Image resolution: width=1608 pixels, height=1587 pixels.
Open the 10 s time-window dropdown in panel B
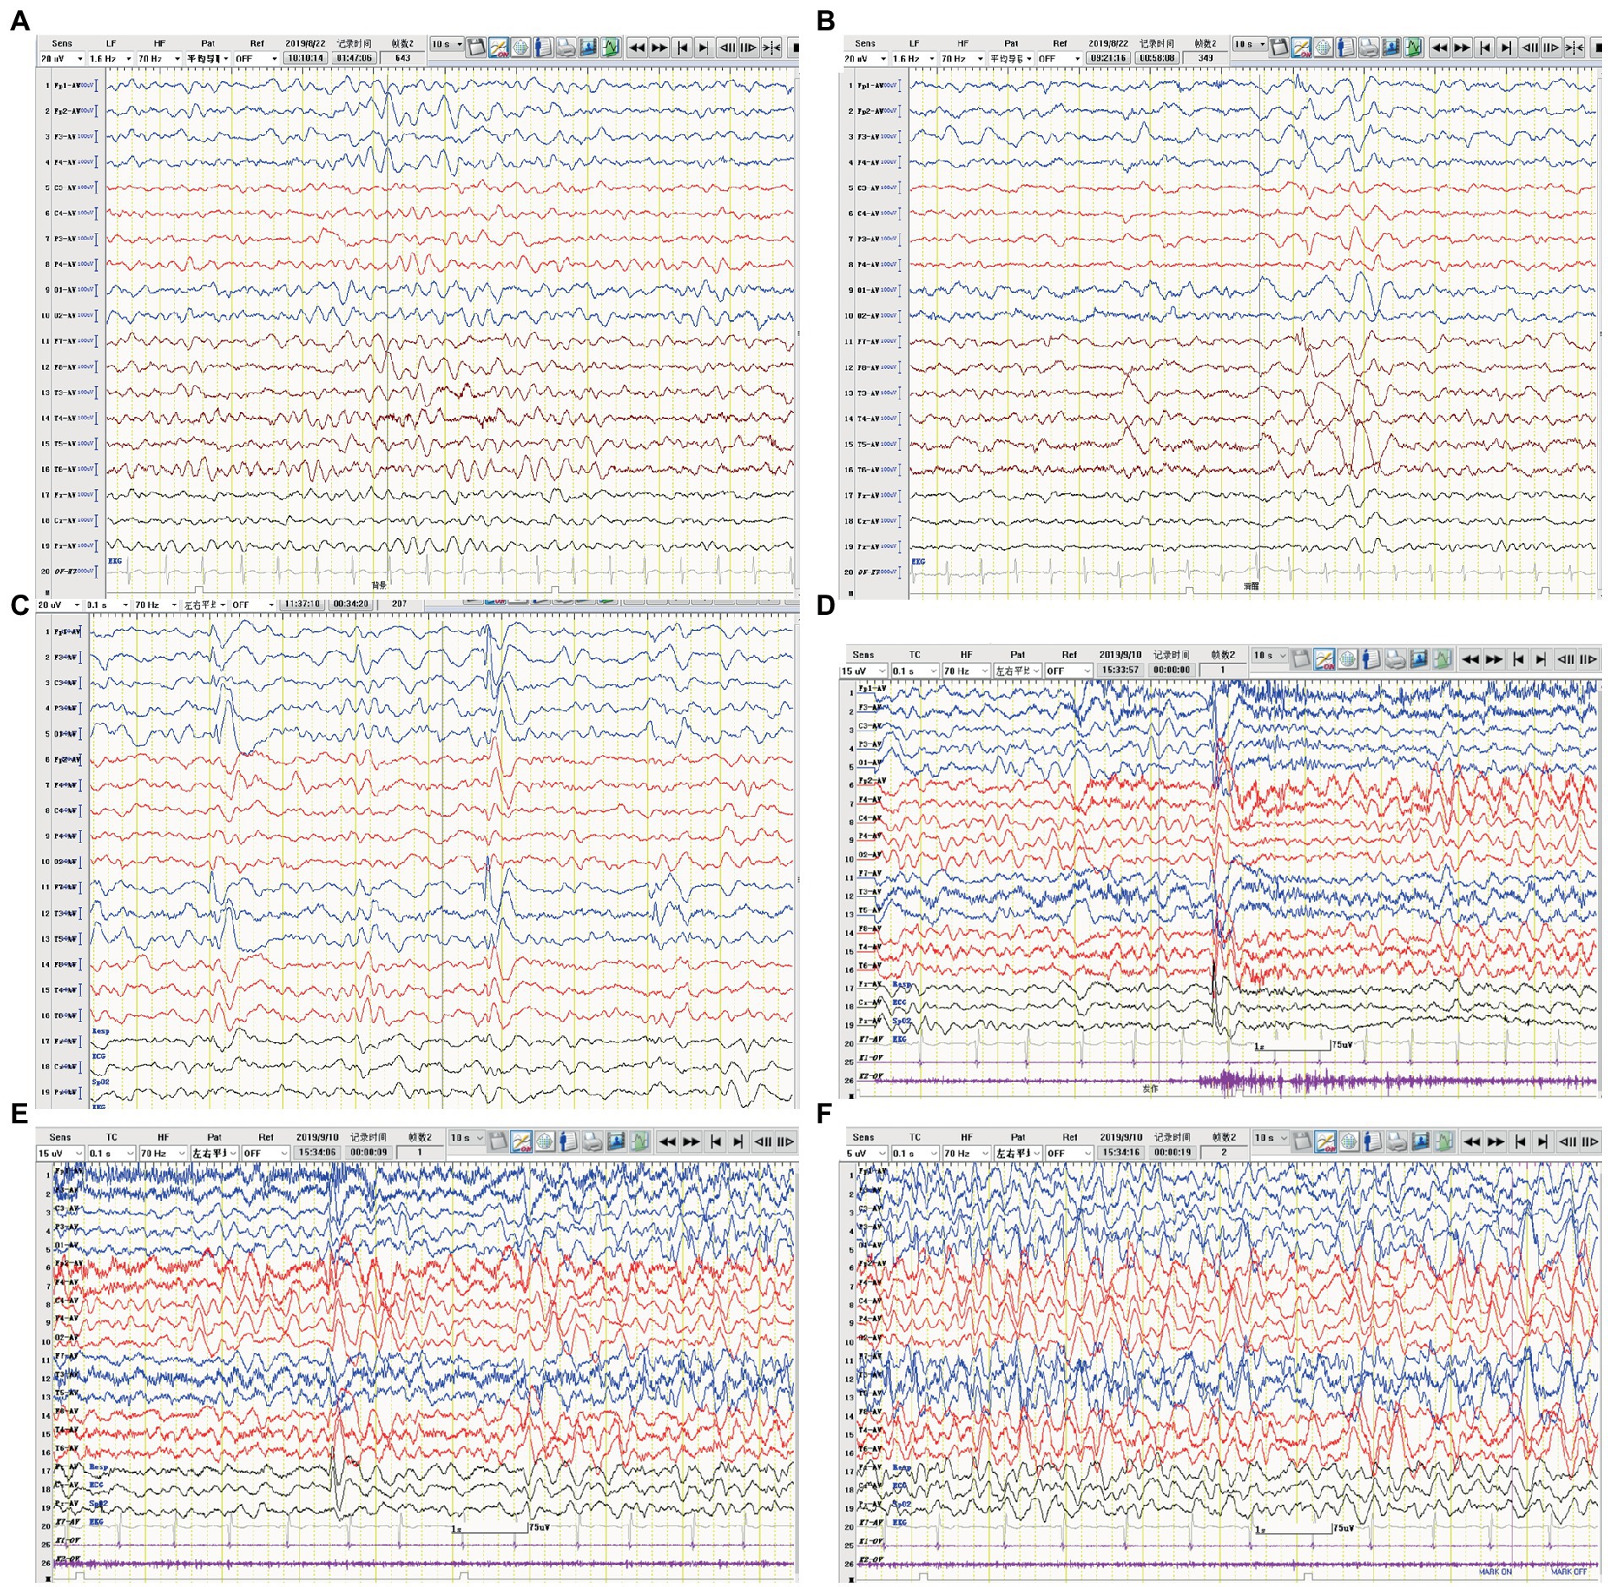(1250, 45)
